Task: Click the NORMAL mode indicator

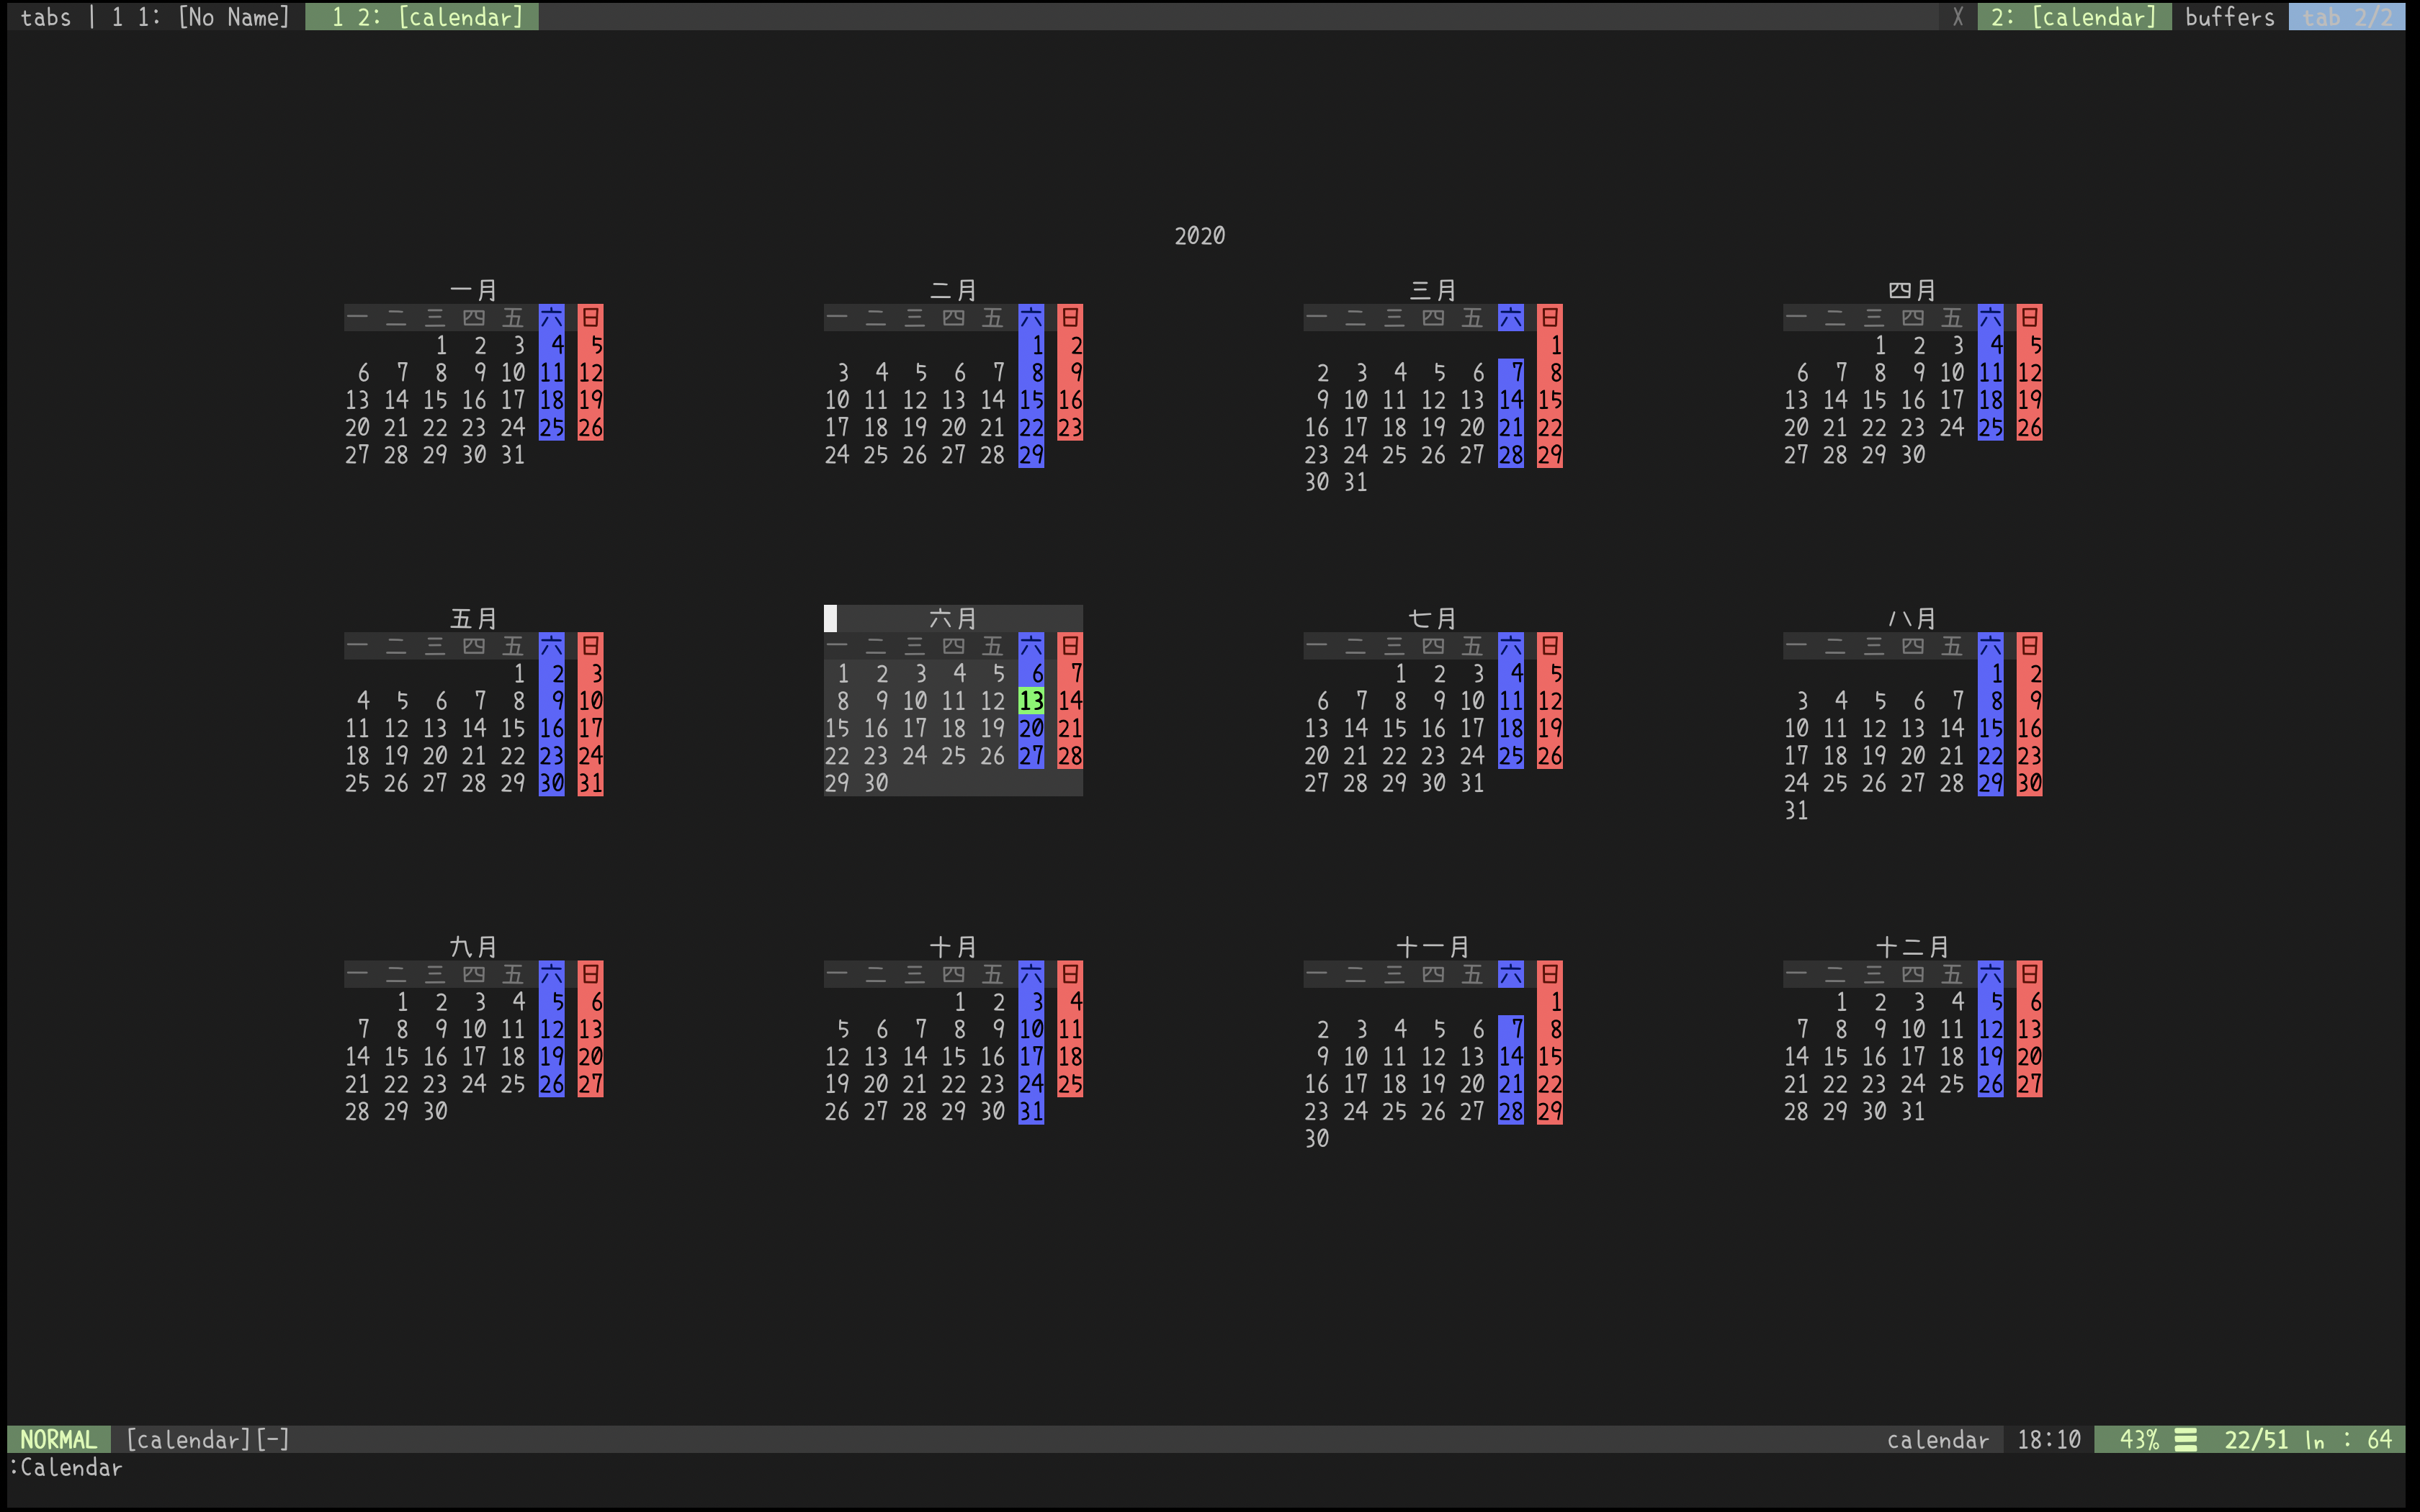Action: pos(58,1439)
